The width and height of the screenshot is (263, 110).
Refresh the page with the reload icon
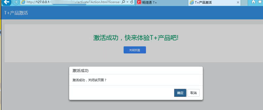tap(132, 2)
